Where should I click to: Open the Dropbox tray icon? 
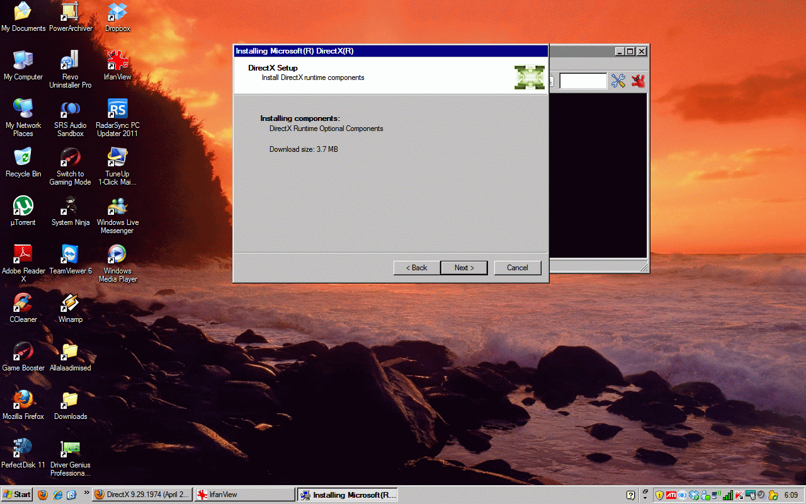coord(694,495)
